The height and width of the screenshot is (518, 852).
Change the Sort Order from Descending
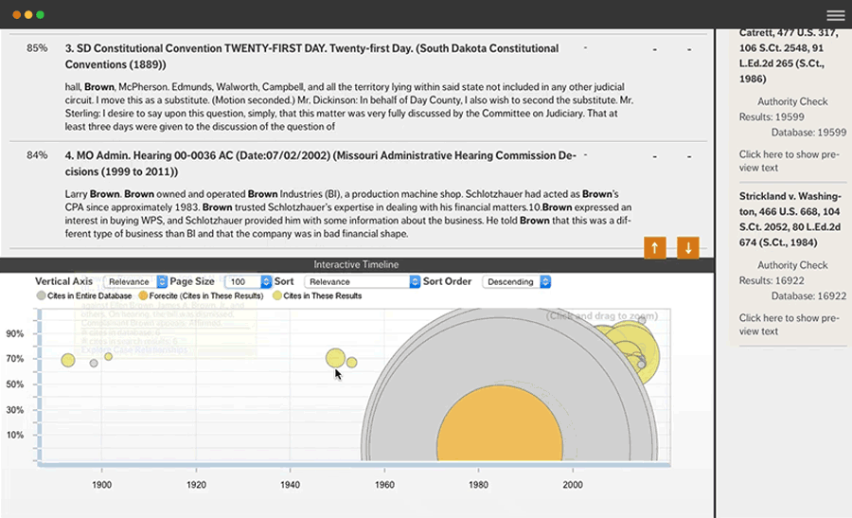[x=516, y=282]
